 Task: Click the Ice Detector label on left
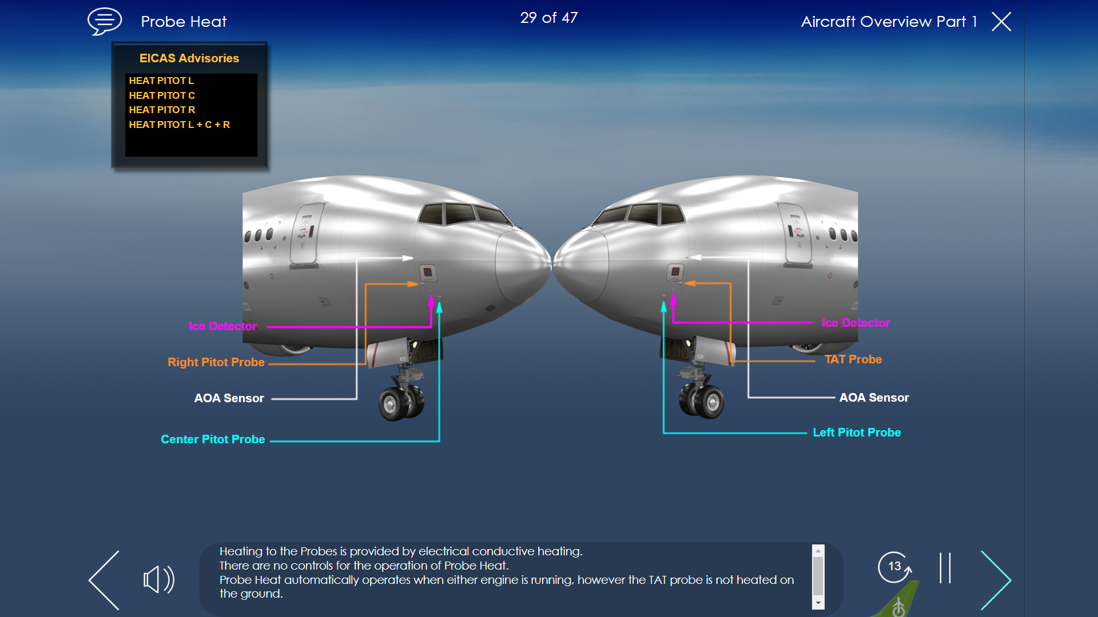222,326
